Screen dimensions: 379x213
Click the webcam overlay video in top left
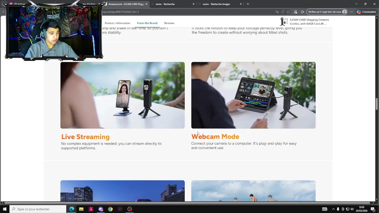coord(54,31)
